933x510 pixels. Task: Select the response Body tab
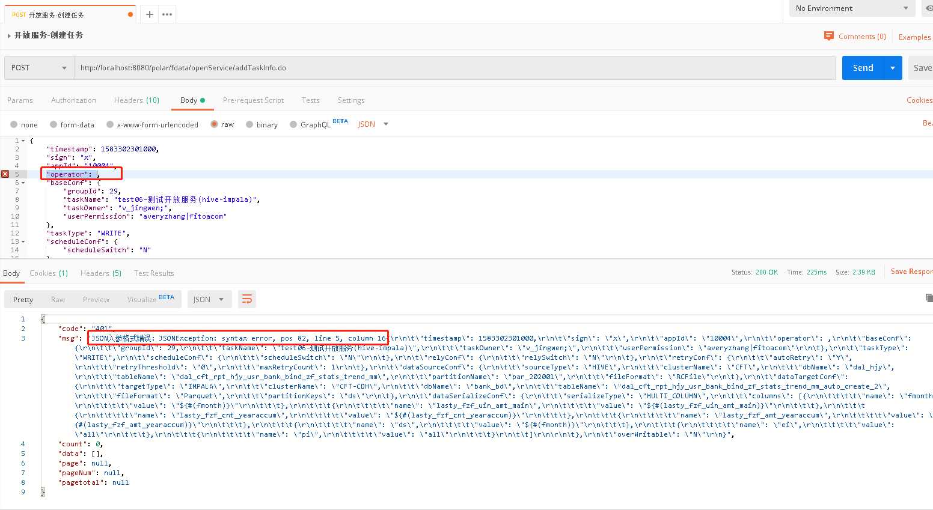point(11,273)
